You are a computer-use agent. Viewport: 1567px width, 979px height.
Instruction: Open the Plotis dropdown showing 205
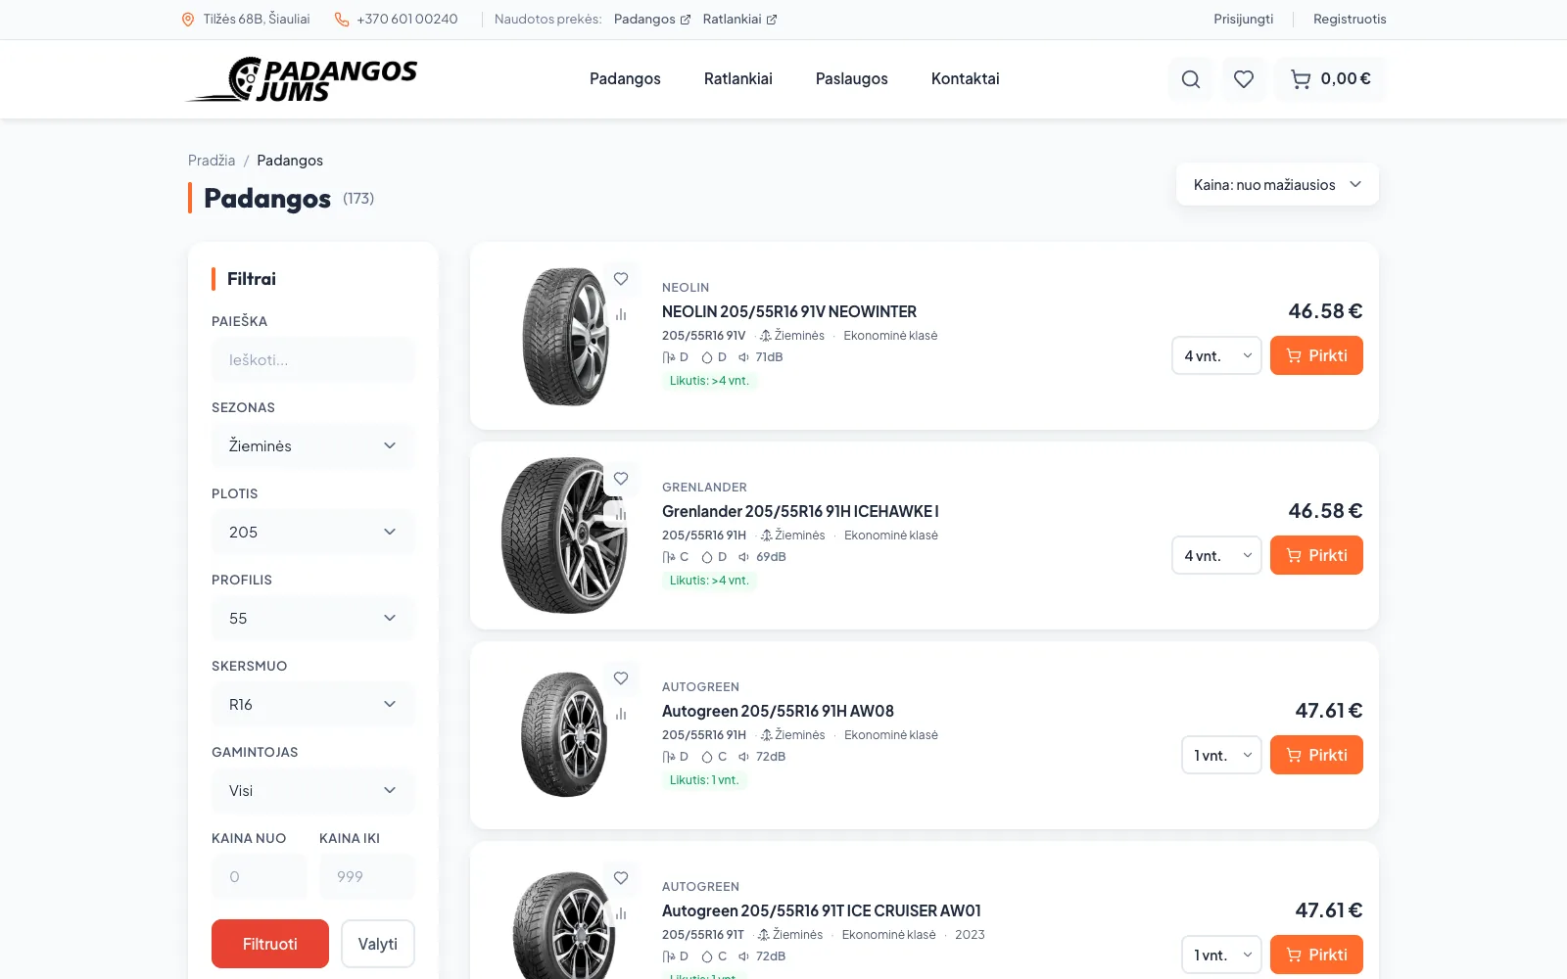click(x=313, y=533)
